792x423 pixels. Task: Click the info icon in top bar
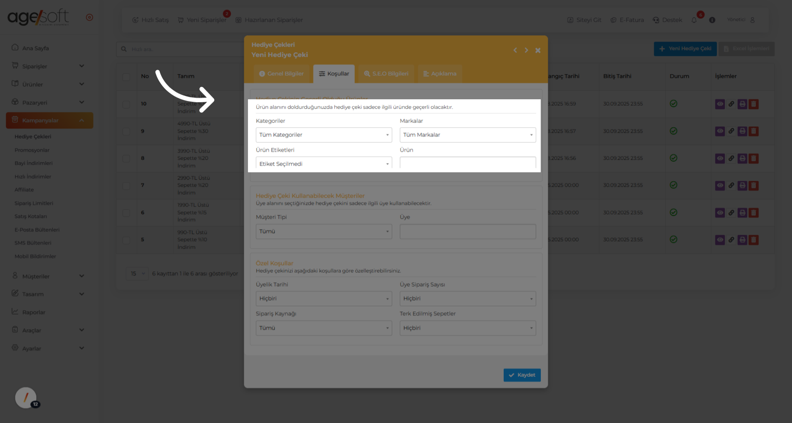coord(712,20)
